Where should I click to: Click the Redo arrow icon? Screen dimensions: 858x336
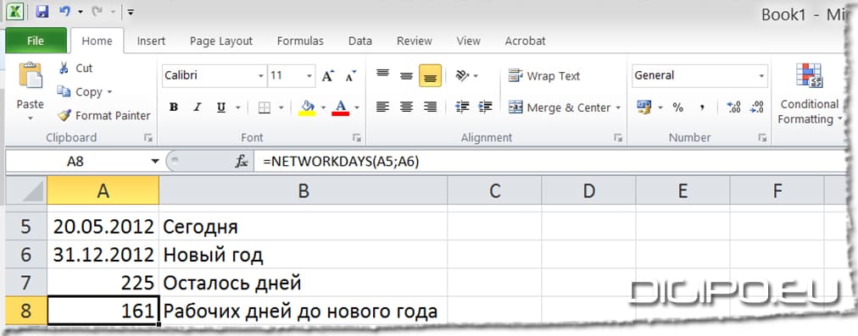[98, 12]
